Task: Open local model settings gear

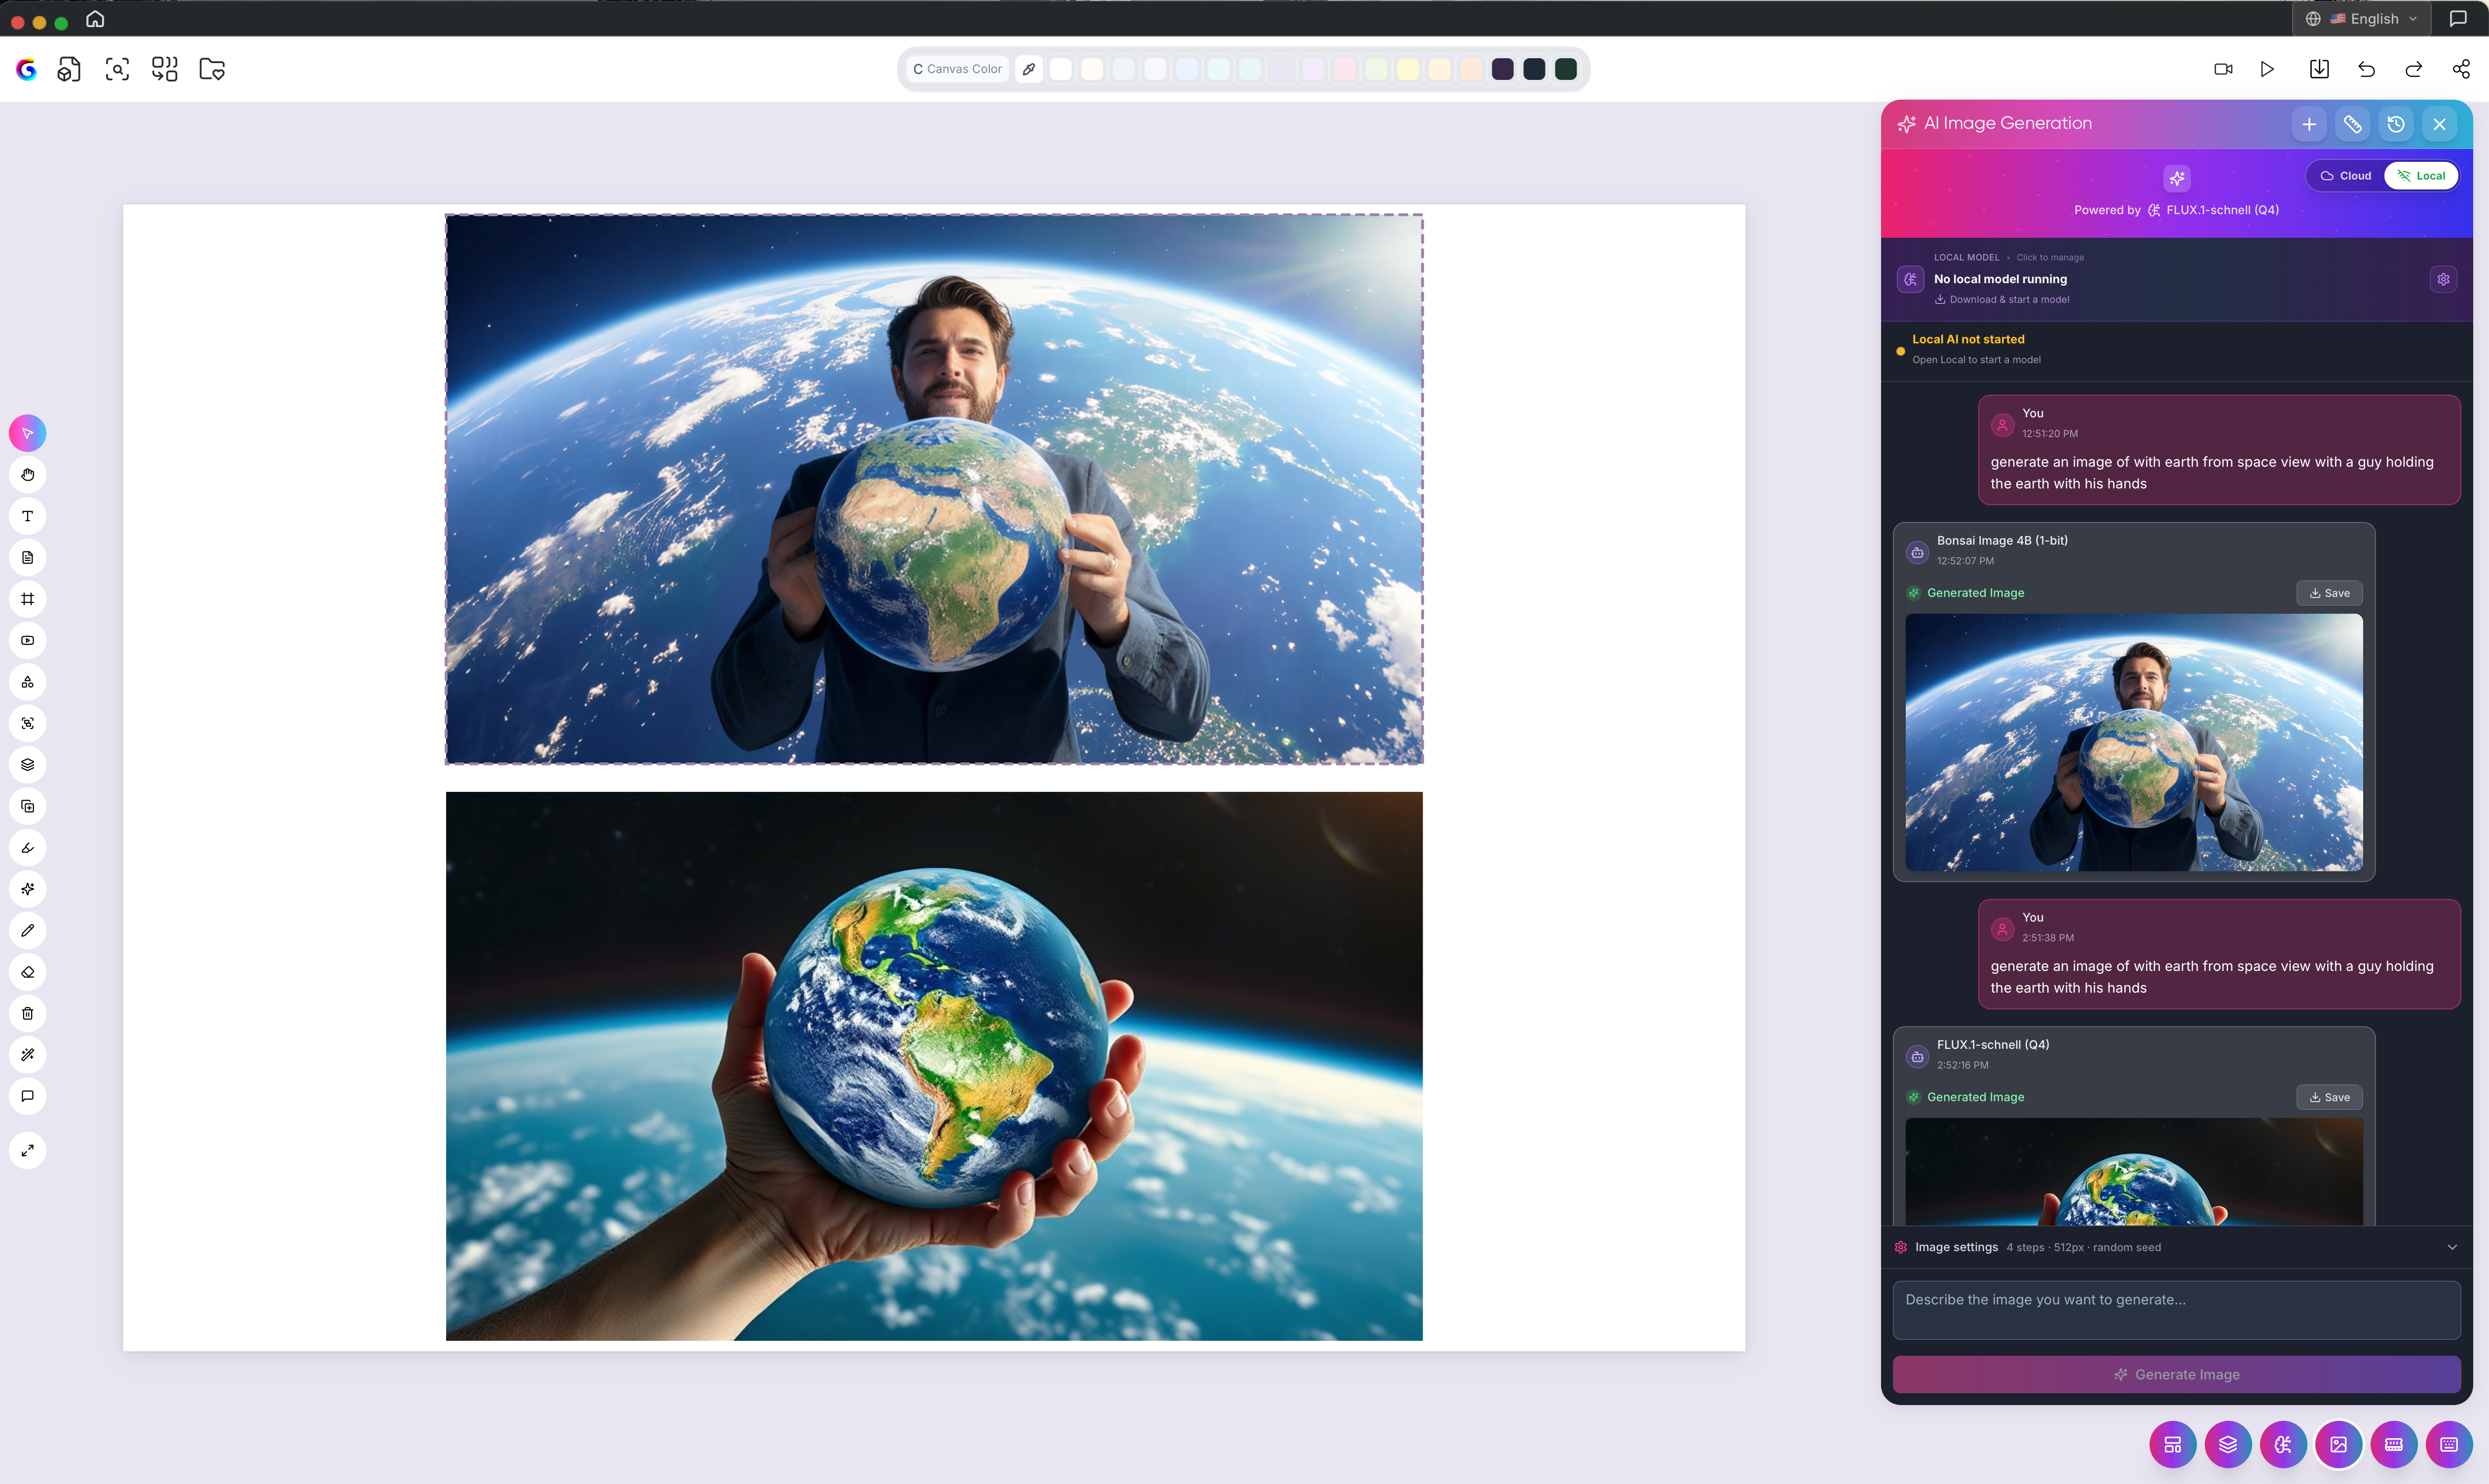Action: click(2444, 280)
